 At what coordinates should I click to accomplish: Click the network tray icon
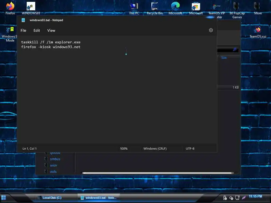pos(237,198)
